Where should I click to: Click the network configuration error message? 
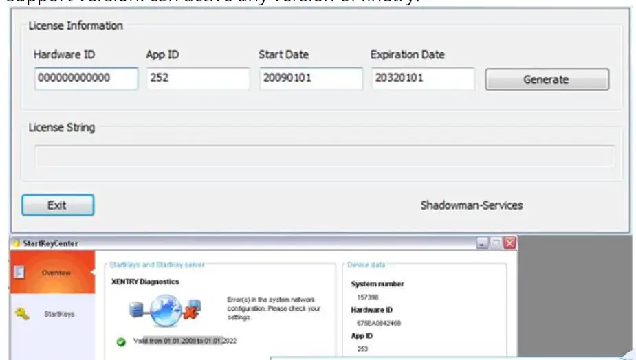(x=274, y=308)
